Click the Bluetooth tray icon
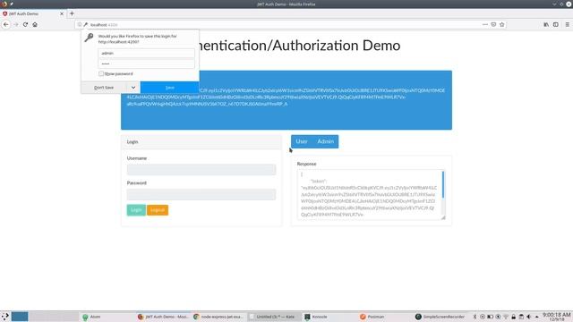This screenshot has height=322, width=573. point(475,317)
